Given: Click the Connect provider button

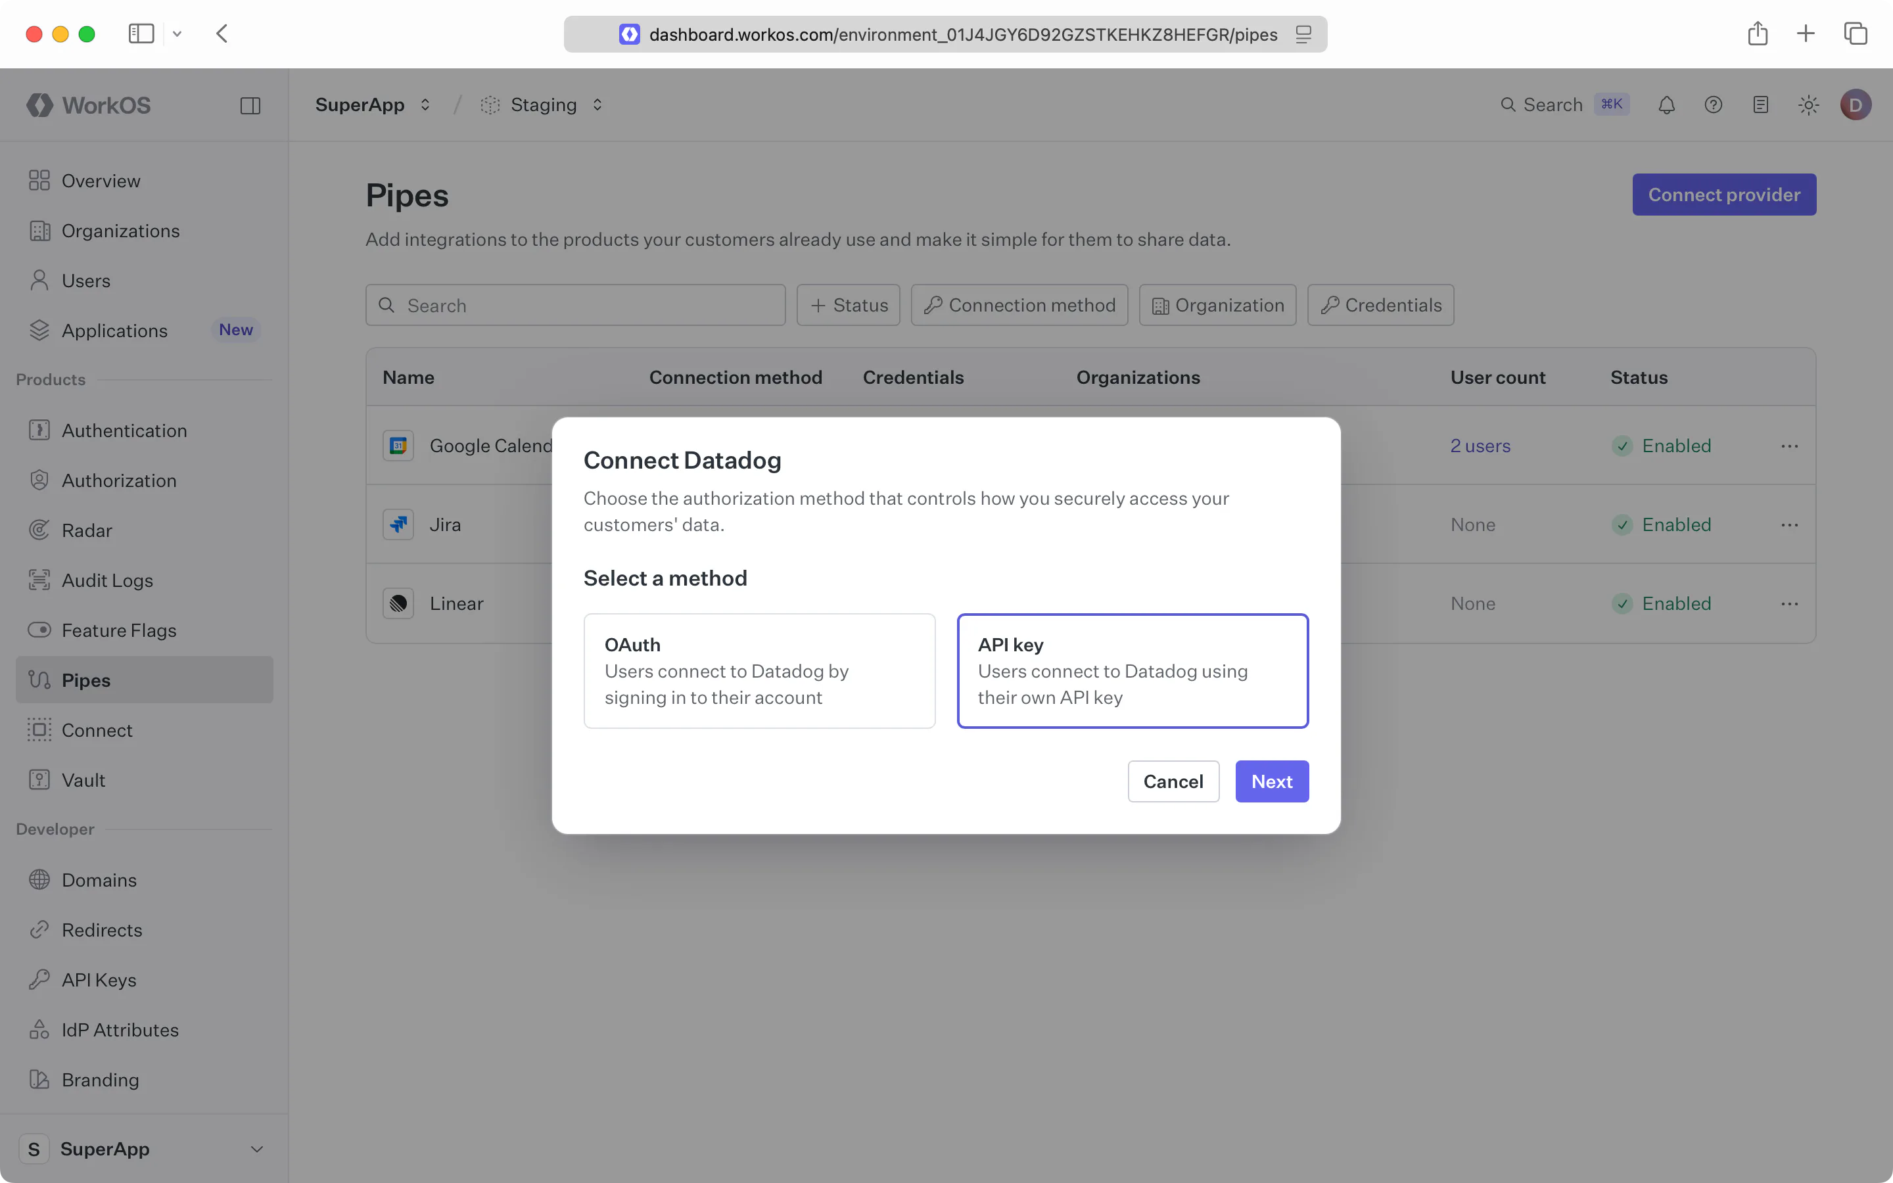Looking at the screenshot, I should tap(1724, 194).
